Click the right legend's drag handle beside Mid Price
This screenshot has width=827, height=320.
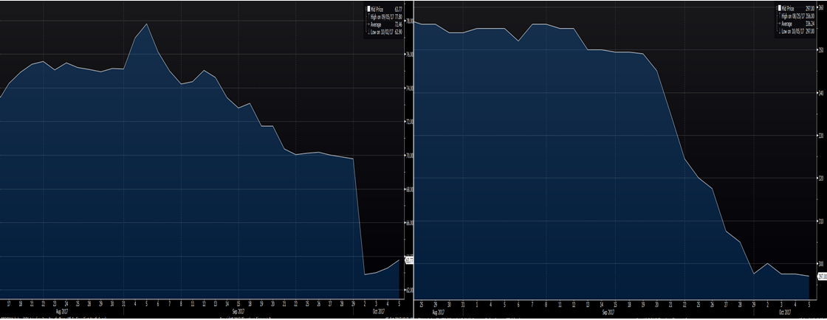[x=777, y=10]
